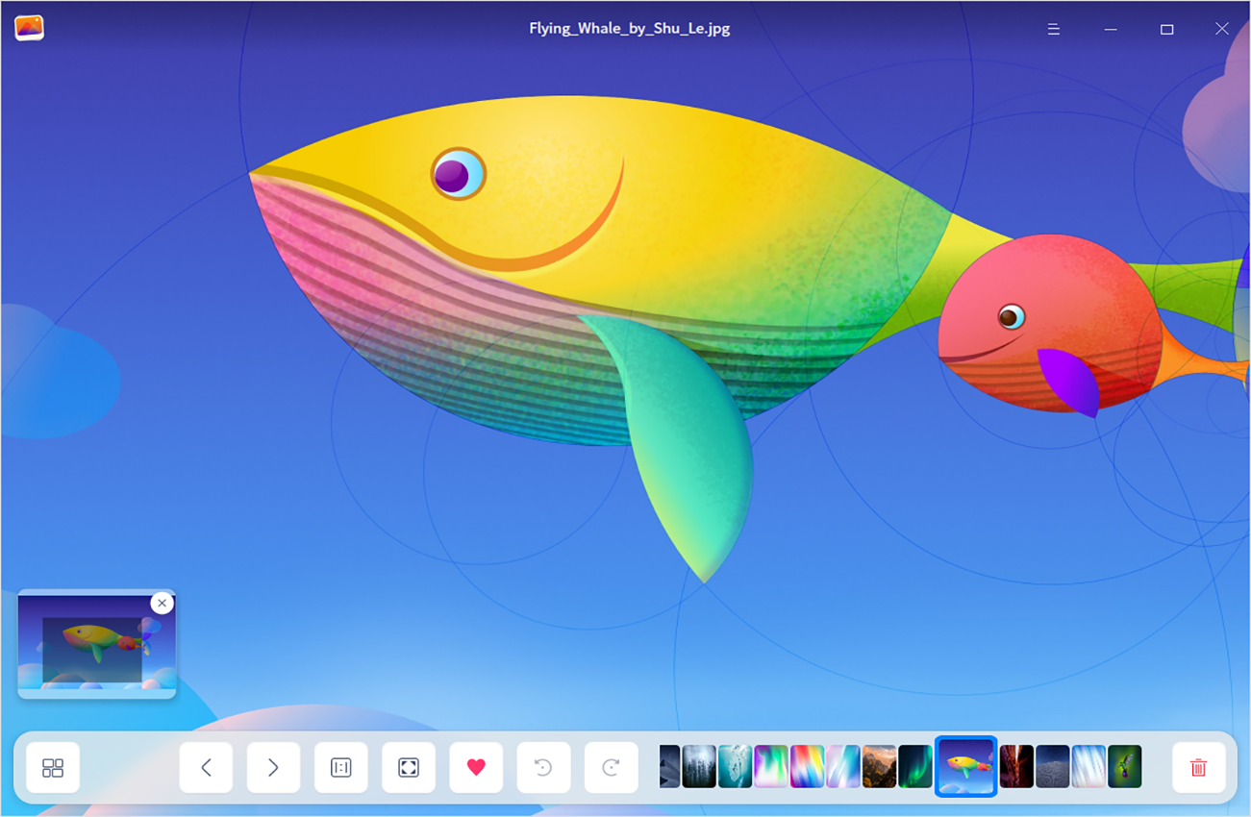
Task: Select the highlighted flying whale thumbnail
Action: (966, 766)
